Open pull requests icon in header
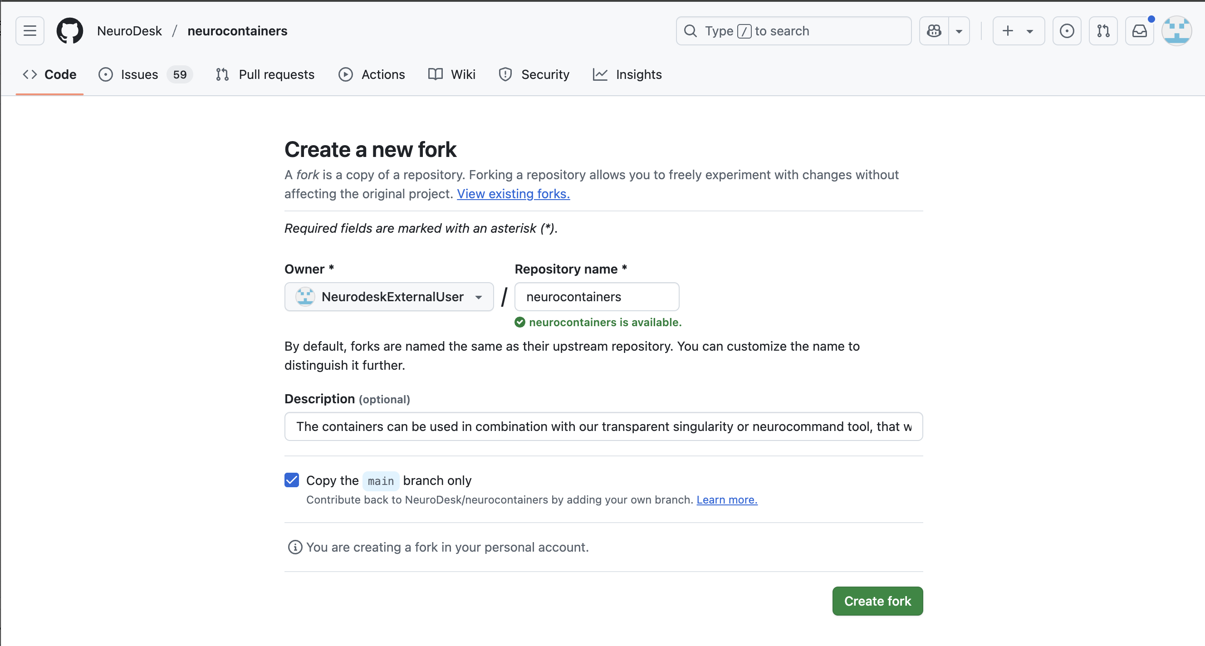Screen dimensions: 1205x646 tap(1103, 31)
